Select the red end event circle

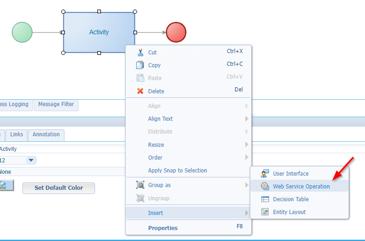pos(176,32)
